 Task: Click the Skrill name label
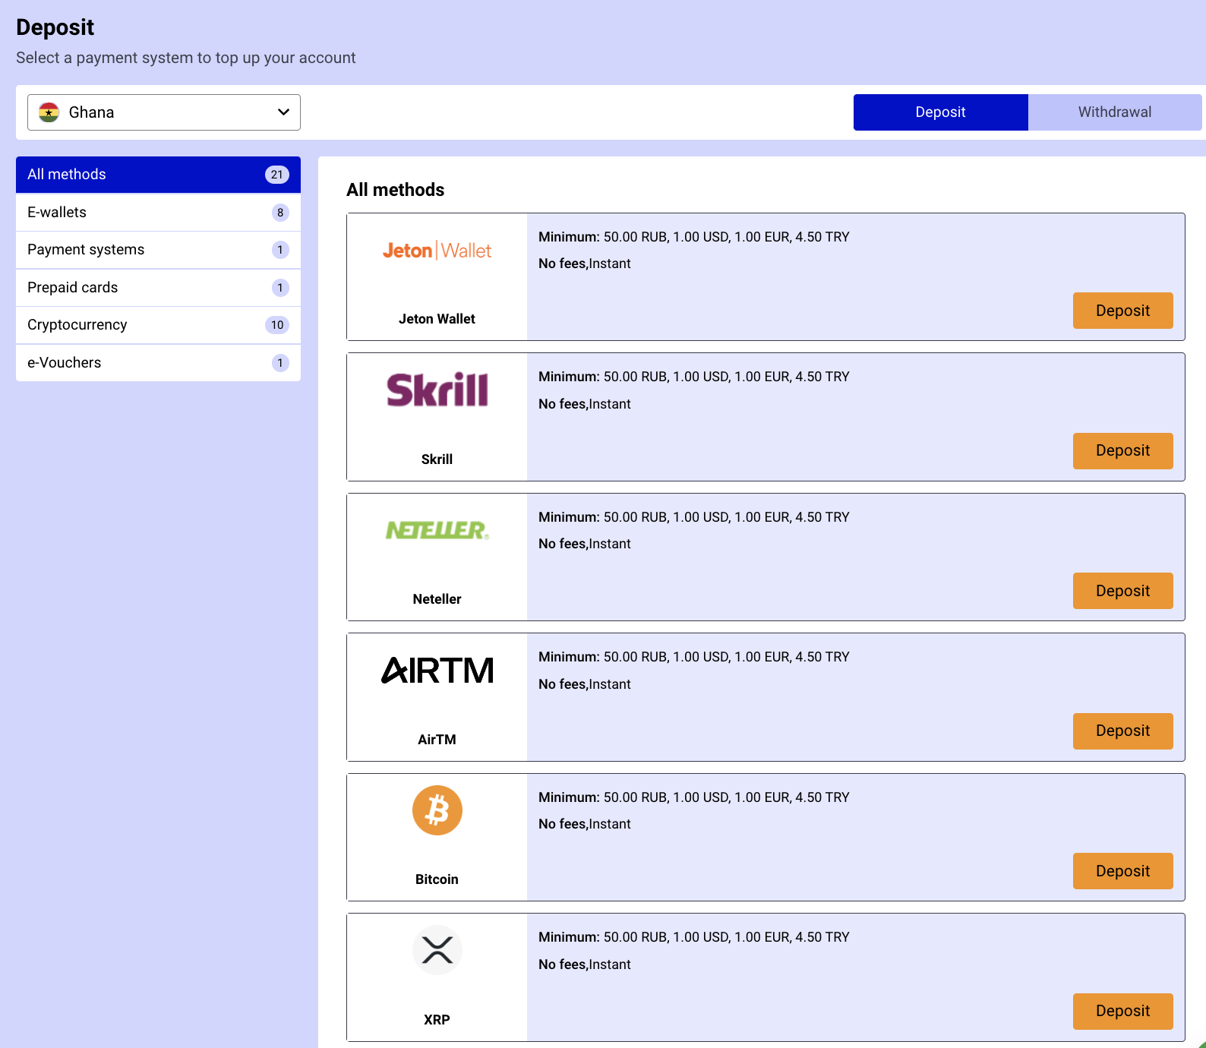[x=437, y=459]
